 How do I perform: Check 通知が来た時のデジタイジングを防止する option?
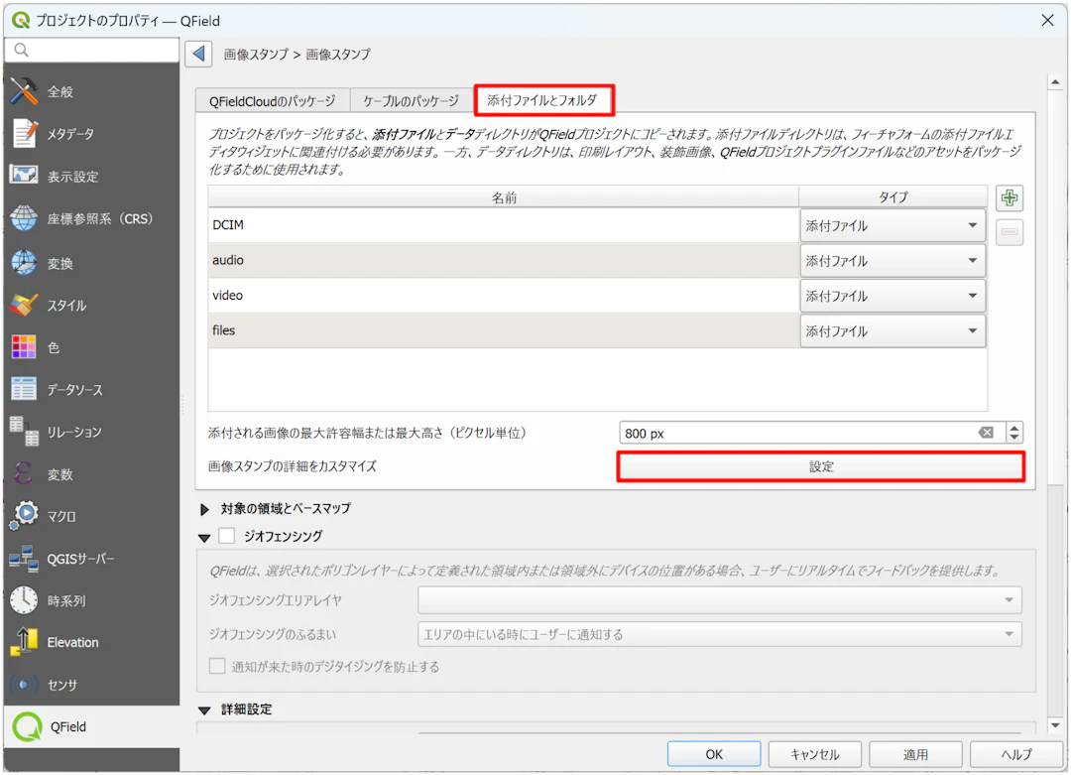(x=217, y=666)
